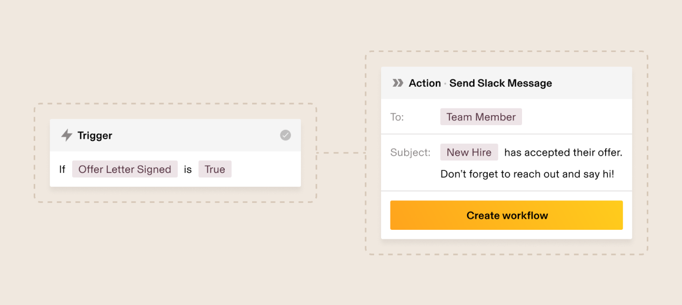The image size is (682, 305).
Task: Click the New Hire variable chip
Action: [x=469, y=152]
